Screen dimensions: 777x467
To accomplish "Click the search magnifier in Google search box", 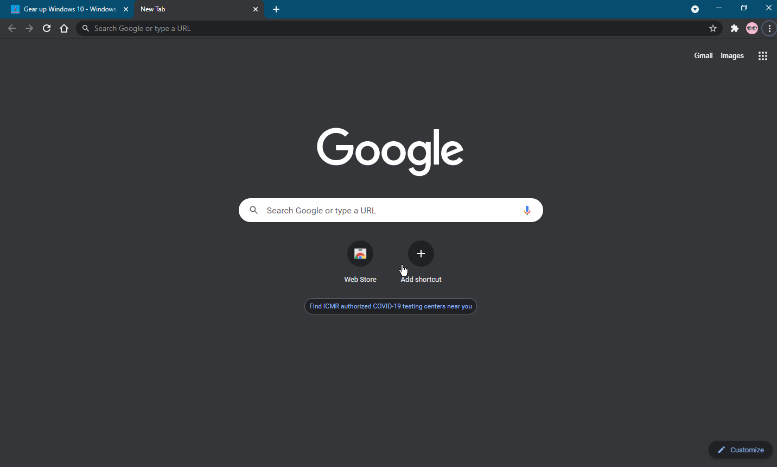I will pyautogui.click(x=253, y=210).
